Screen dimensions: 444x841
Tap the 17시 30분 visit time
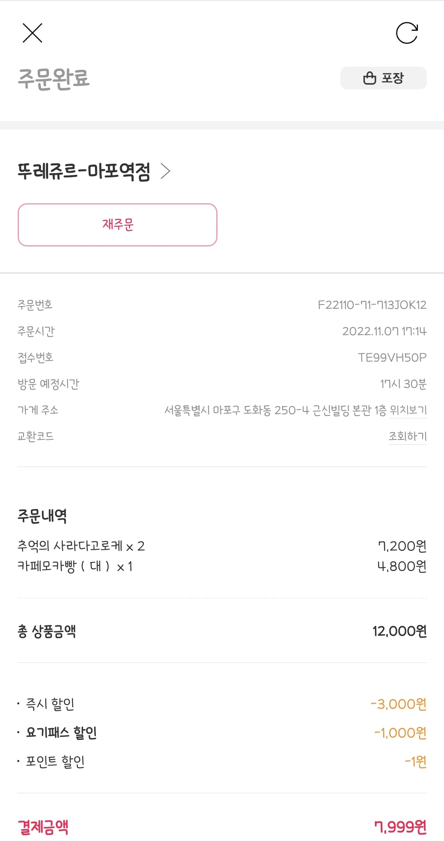(403, 384)
